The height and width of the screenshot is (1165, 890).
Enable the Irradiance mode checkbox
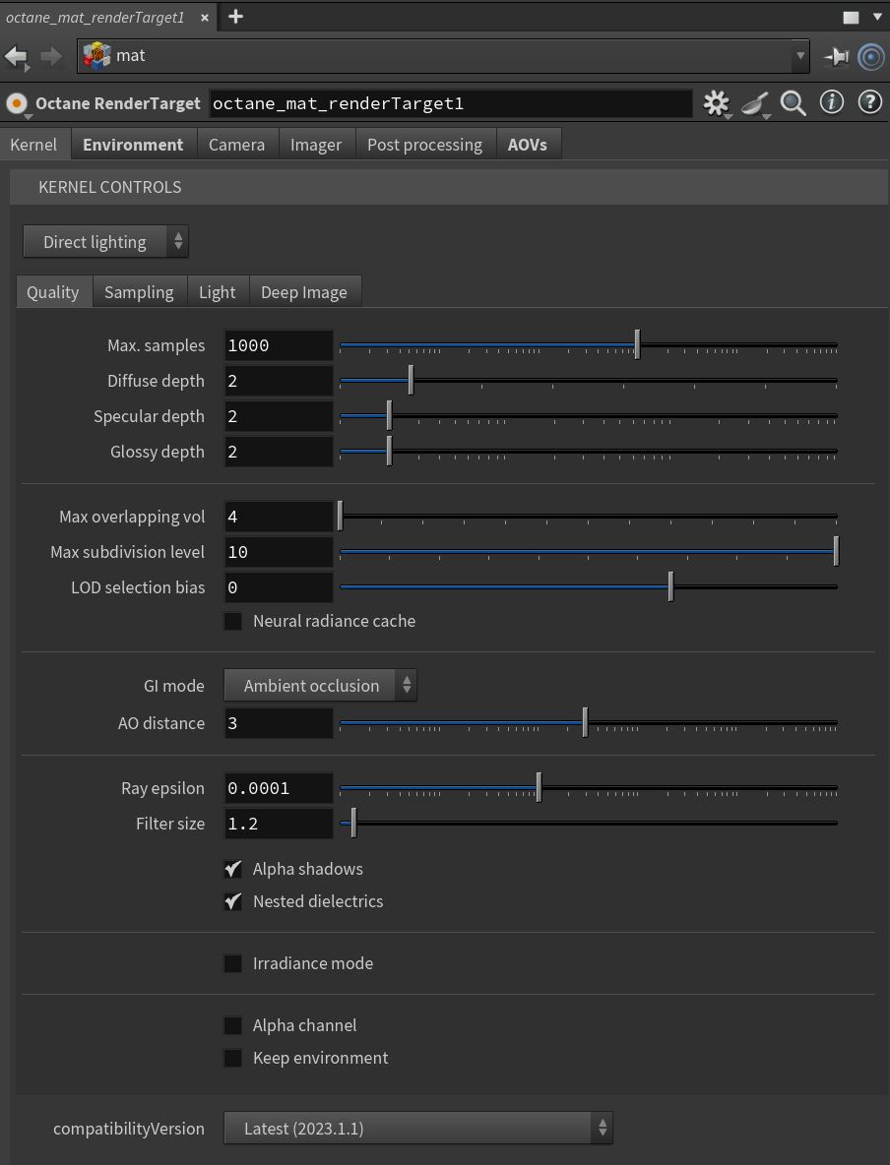pyautogui.click(x=233, y=963)
